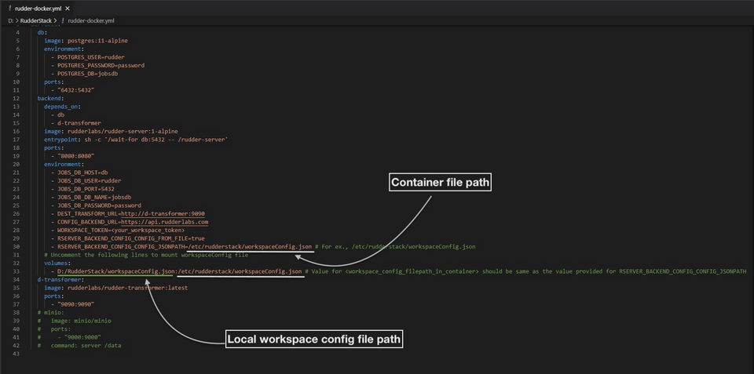Click D:/RudderStack/workspaceConfig.json local path
Viewport: 754px width, 374px height.
point(115,271)
